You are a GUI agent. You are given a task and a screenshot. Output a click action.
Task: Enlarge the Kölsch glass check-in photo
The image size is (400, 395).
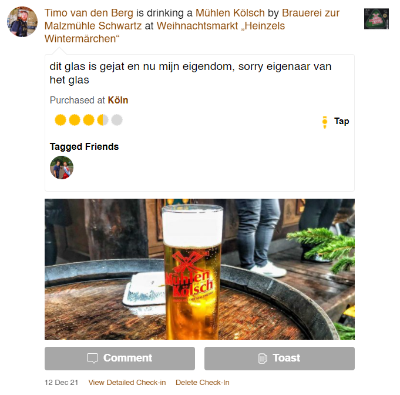(200, 269)
